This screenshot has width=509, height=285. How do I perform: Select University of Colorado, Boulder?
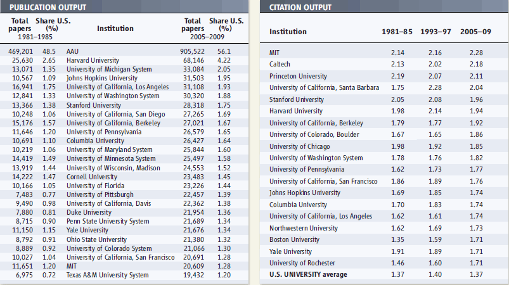point(314,134)
